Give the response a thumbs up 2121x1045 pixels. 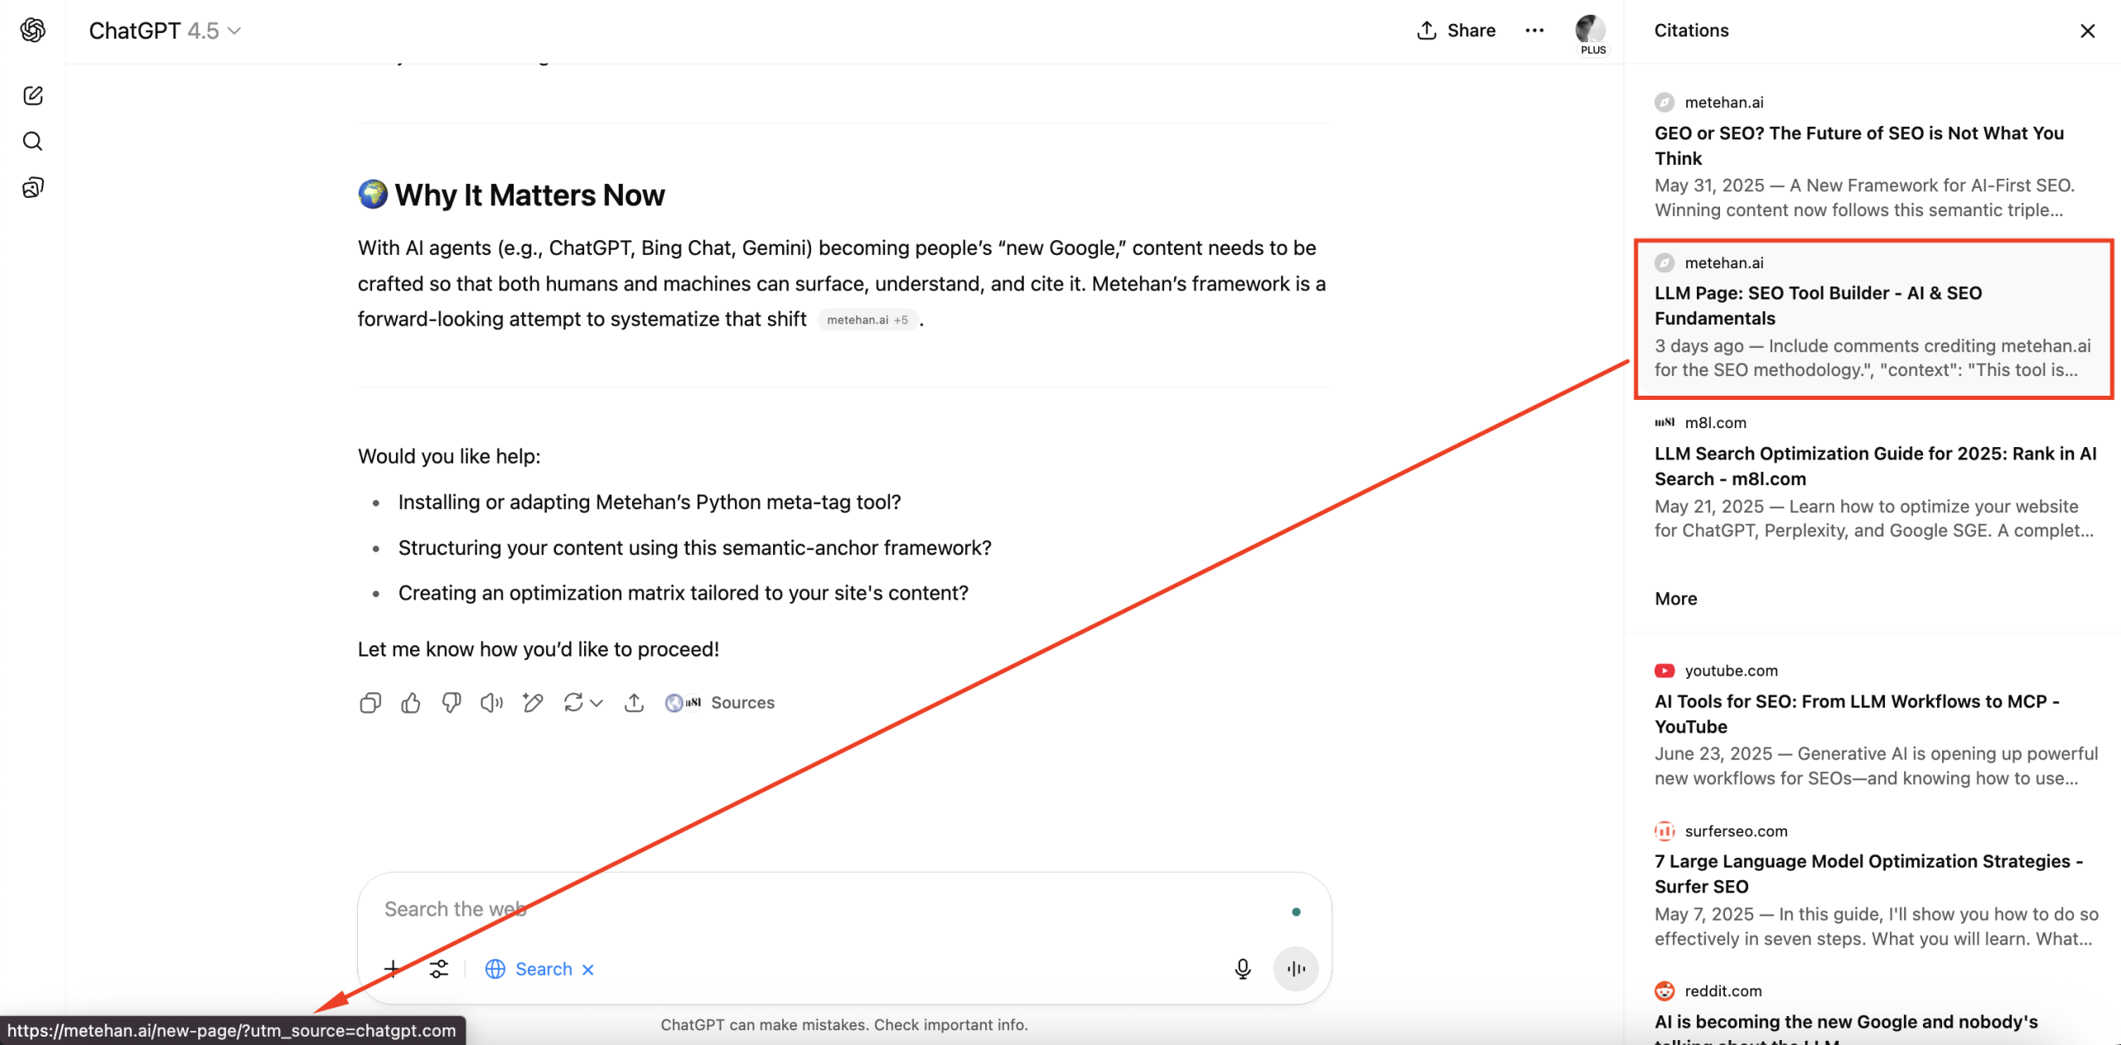point(411,703)
